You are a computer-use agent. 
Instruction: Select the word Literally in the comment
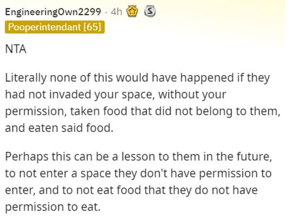pyautogui.click(x=26, y=78)
